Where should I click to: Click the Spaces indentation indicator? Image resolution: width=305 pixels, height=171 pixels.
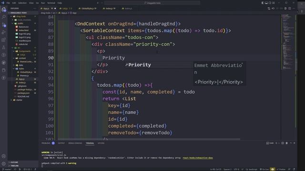[227, 169]
